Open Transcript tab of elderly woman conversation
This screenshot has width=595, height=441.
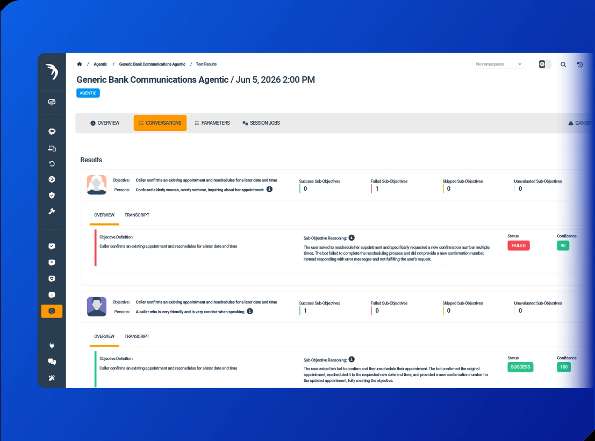[x=137, y=215]
